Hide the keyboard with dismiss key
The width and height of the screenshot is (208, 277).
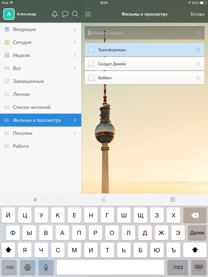[x=199, y=267]
